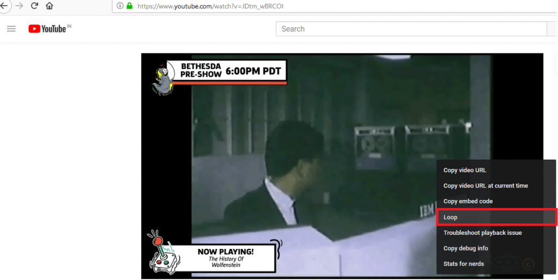
Task: Click the green secure padlock icon
Action: 130,5
